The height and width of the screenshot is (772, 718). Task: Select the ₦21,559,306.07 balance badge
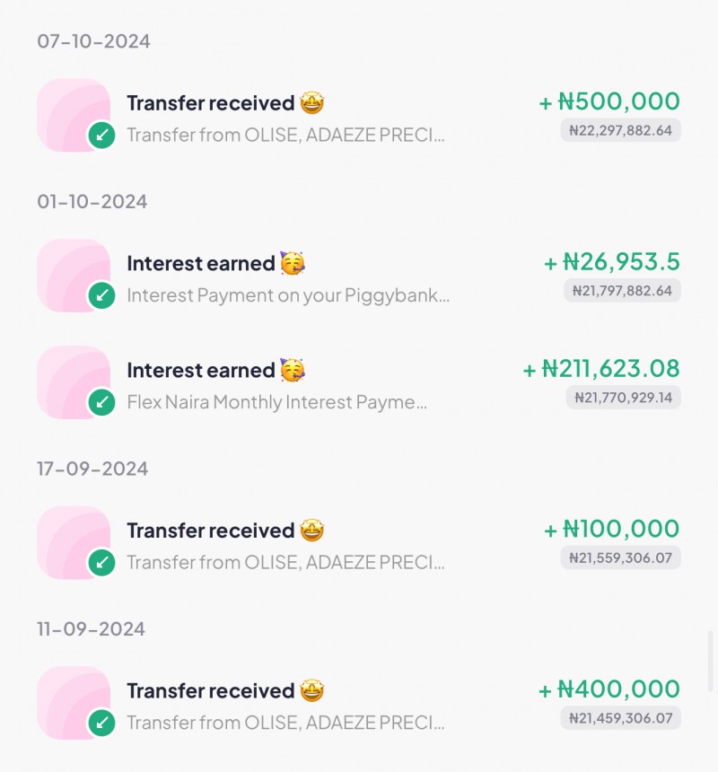(x=621, y=558)
